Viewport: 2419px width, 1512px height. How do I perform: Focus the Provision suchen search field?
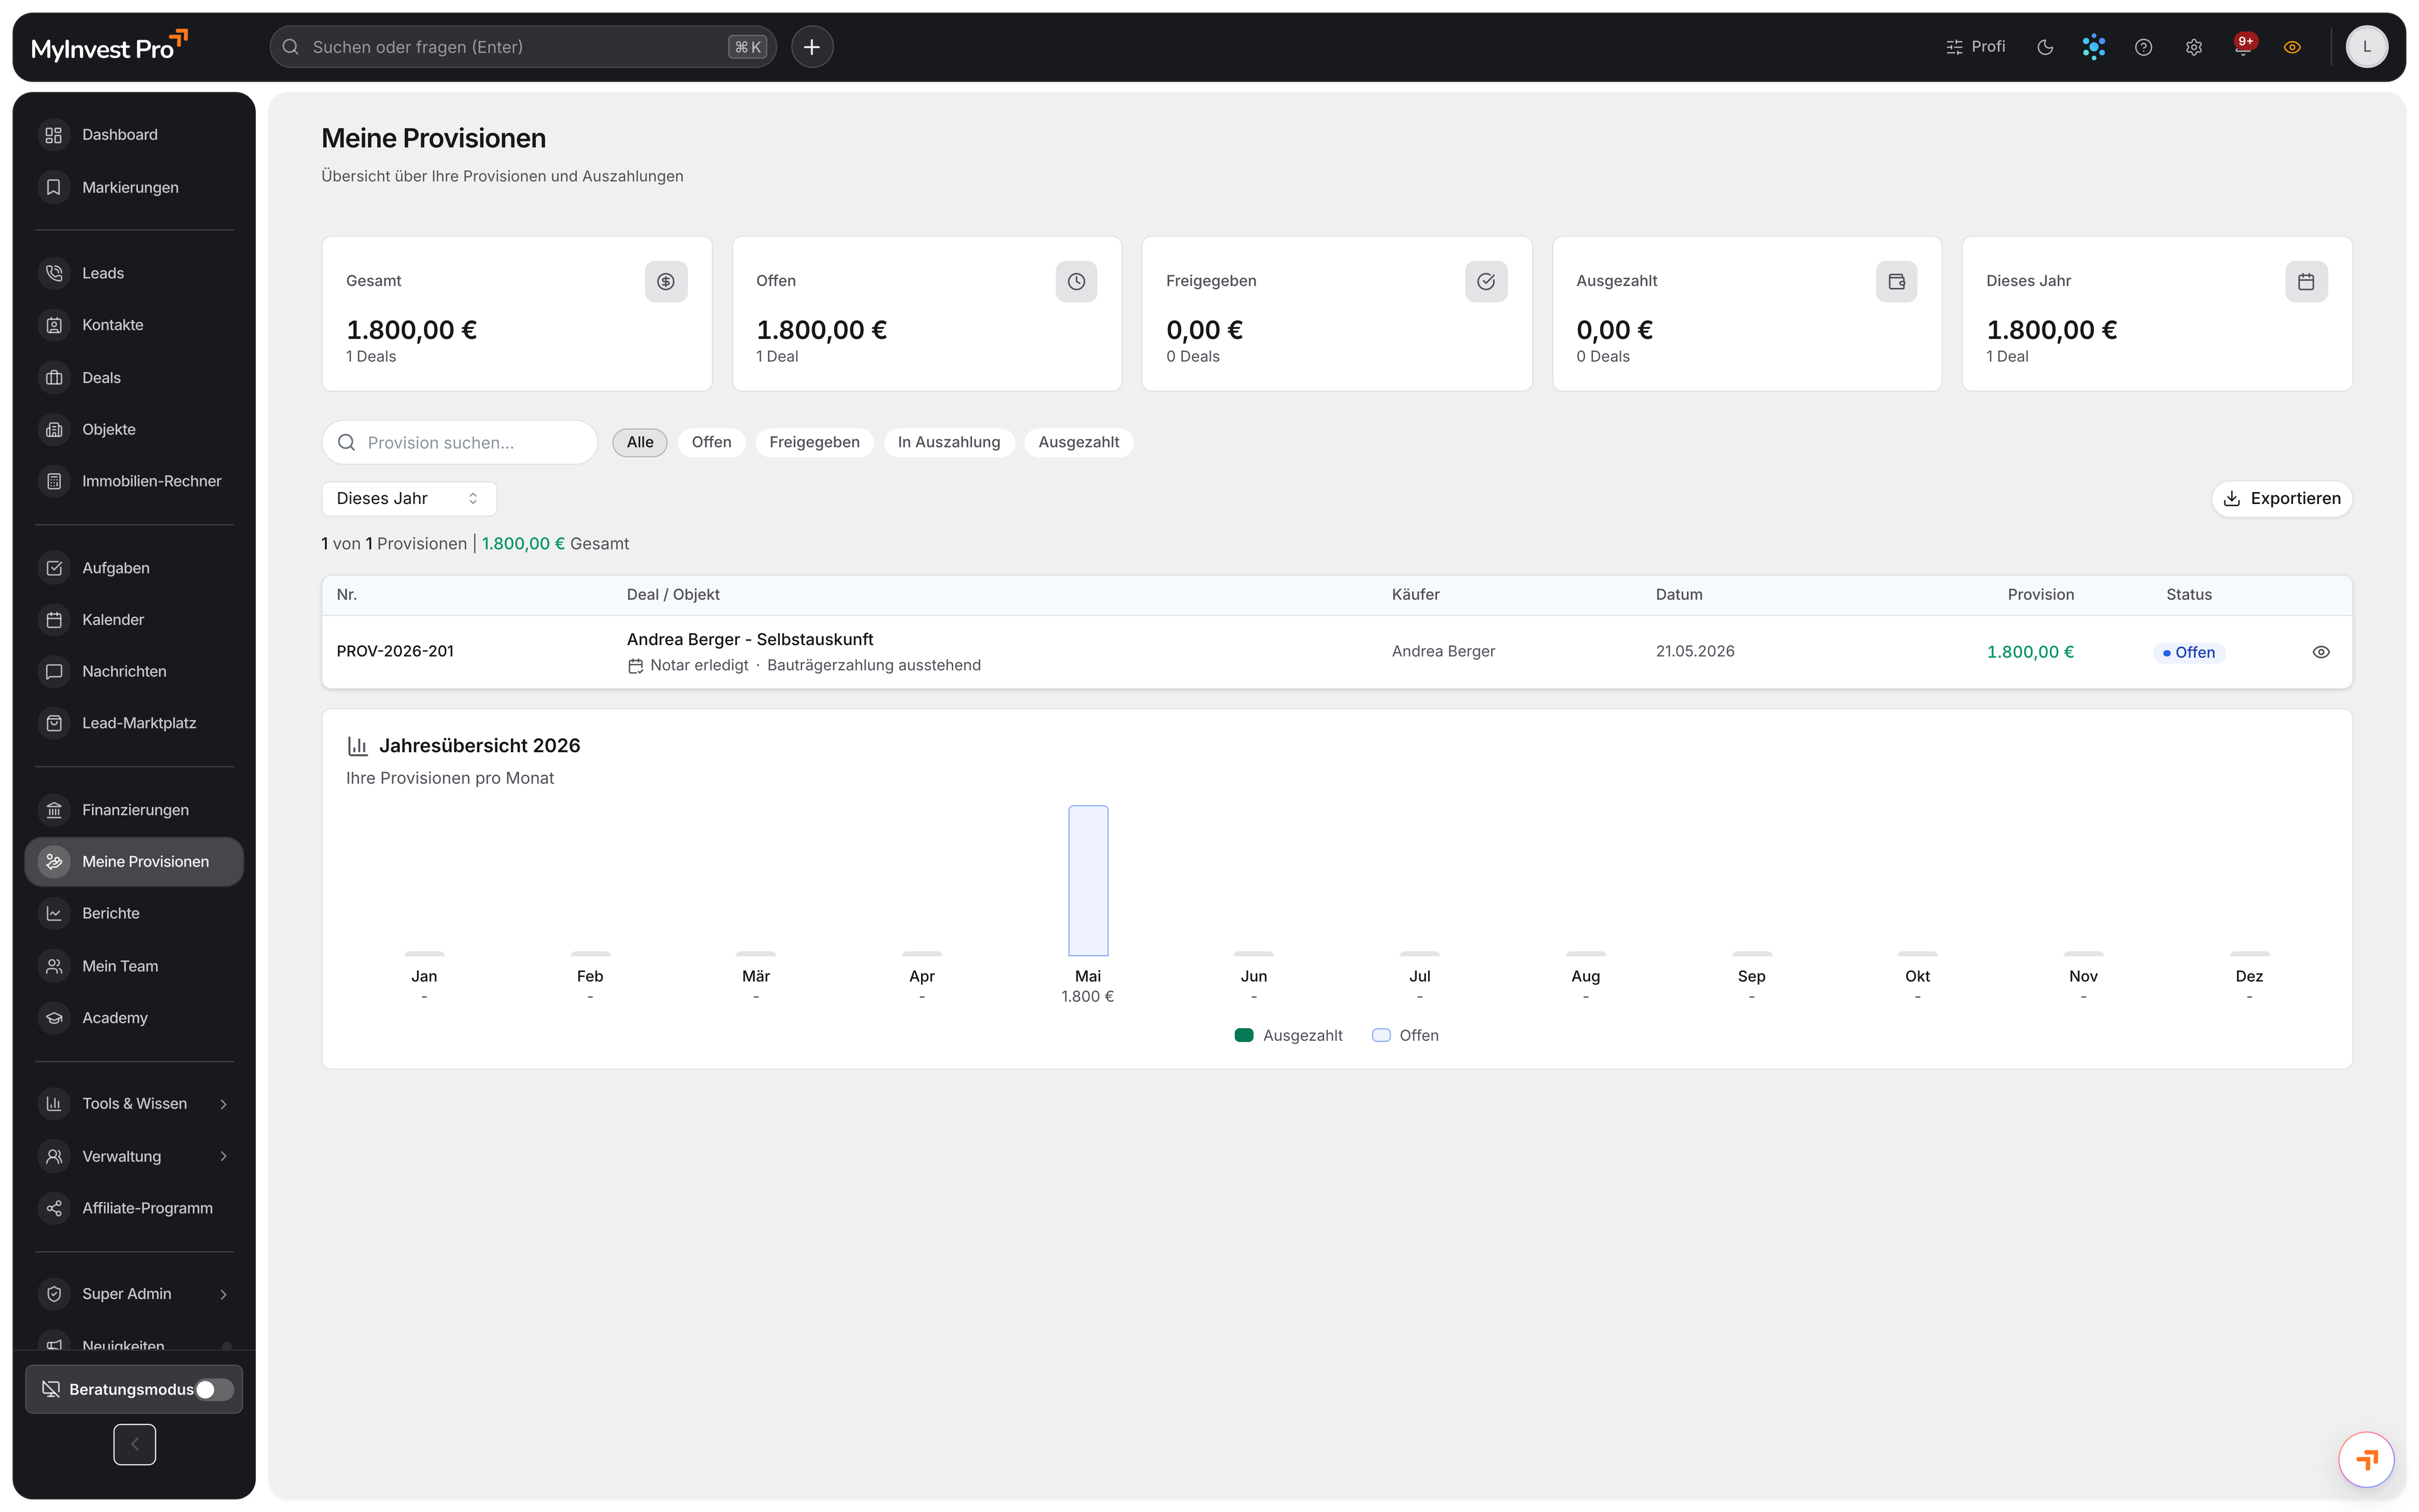pos(460,442)
